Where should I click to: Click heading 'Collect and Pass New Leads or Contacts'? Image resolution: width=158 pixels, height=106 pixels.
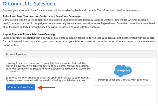[42, 16]
